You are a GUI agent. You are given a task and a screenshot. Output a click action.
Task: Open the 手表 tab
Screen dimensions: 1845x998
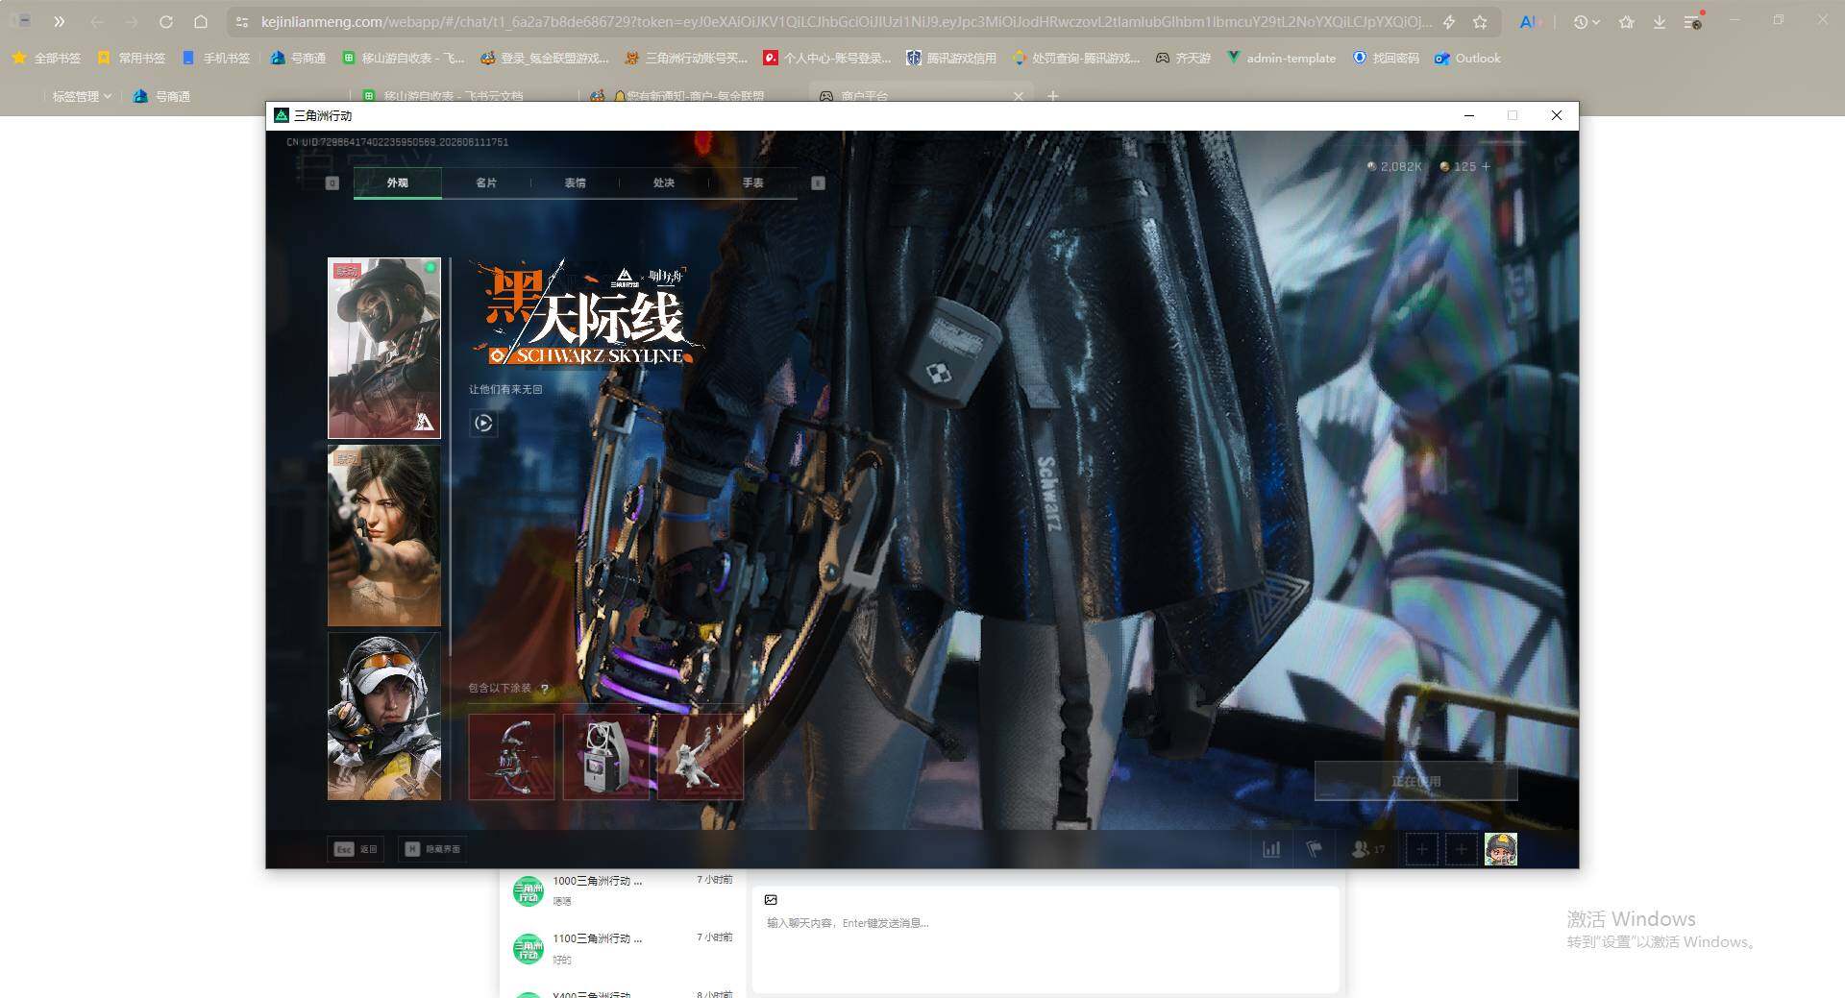[x=752, y=183]
